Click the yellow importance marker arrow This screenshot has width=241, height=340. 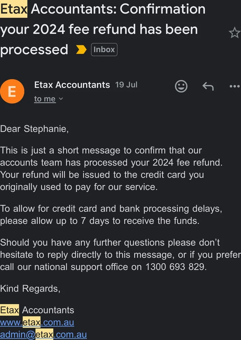click(81, 50)
